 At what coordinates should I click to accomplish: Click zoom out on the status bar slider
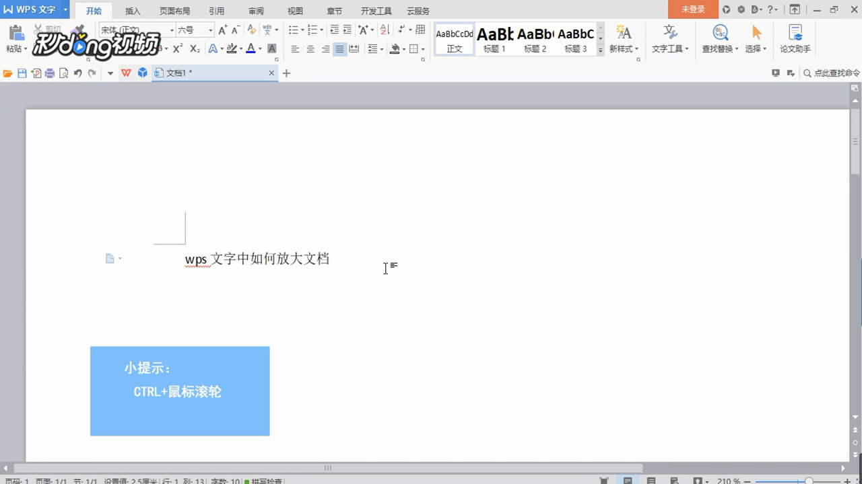747,480
